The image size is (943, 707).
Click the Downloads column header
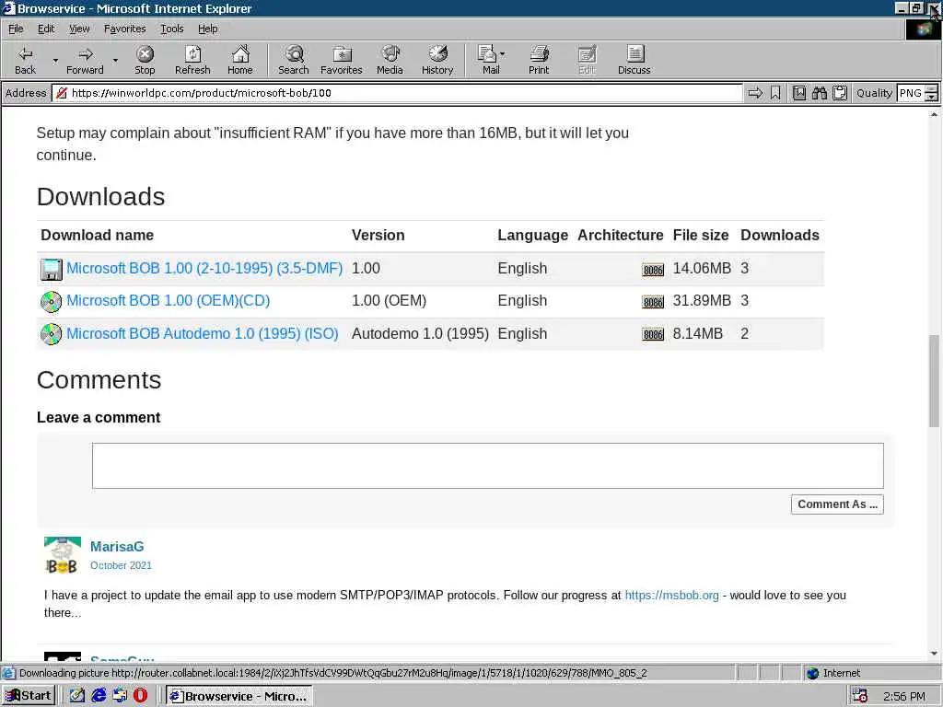(x=780, y=235)
